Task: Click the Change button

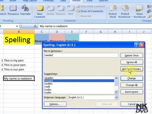Action: point(132,78)
